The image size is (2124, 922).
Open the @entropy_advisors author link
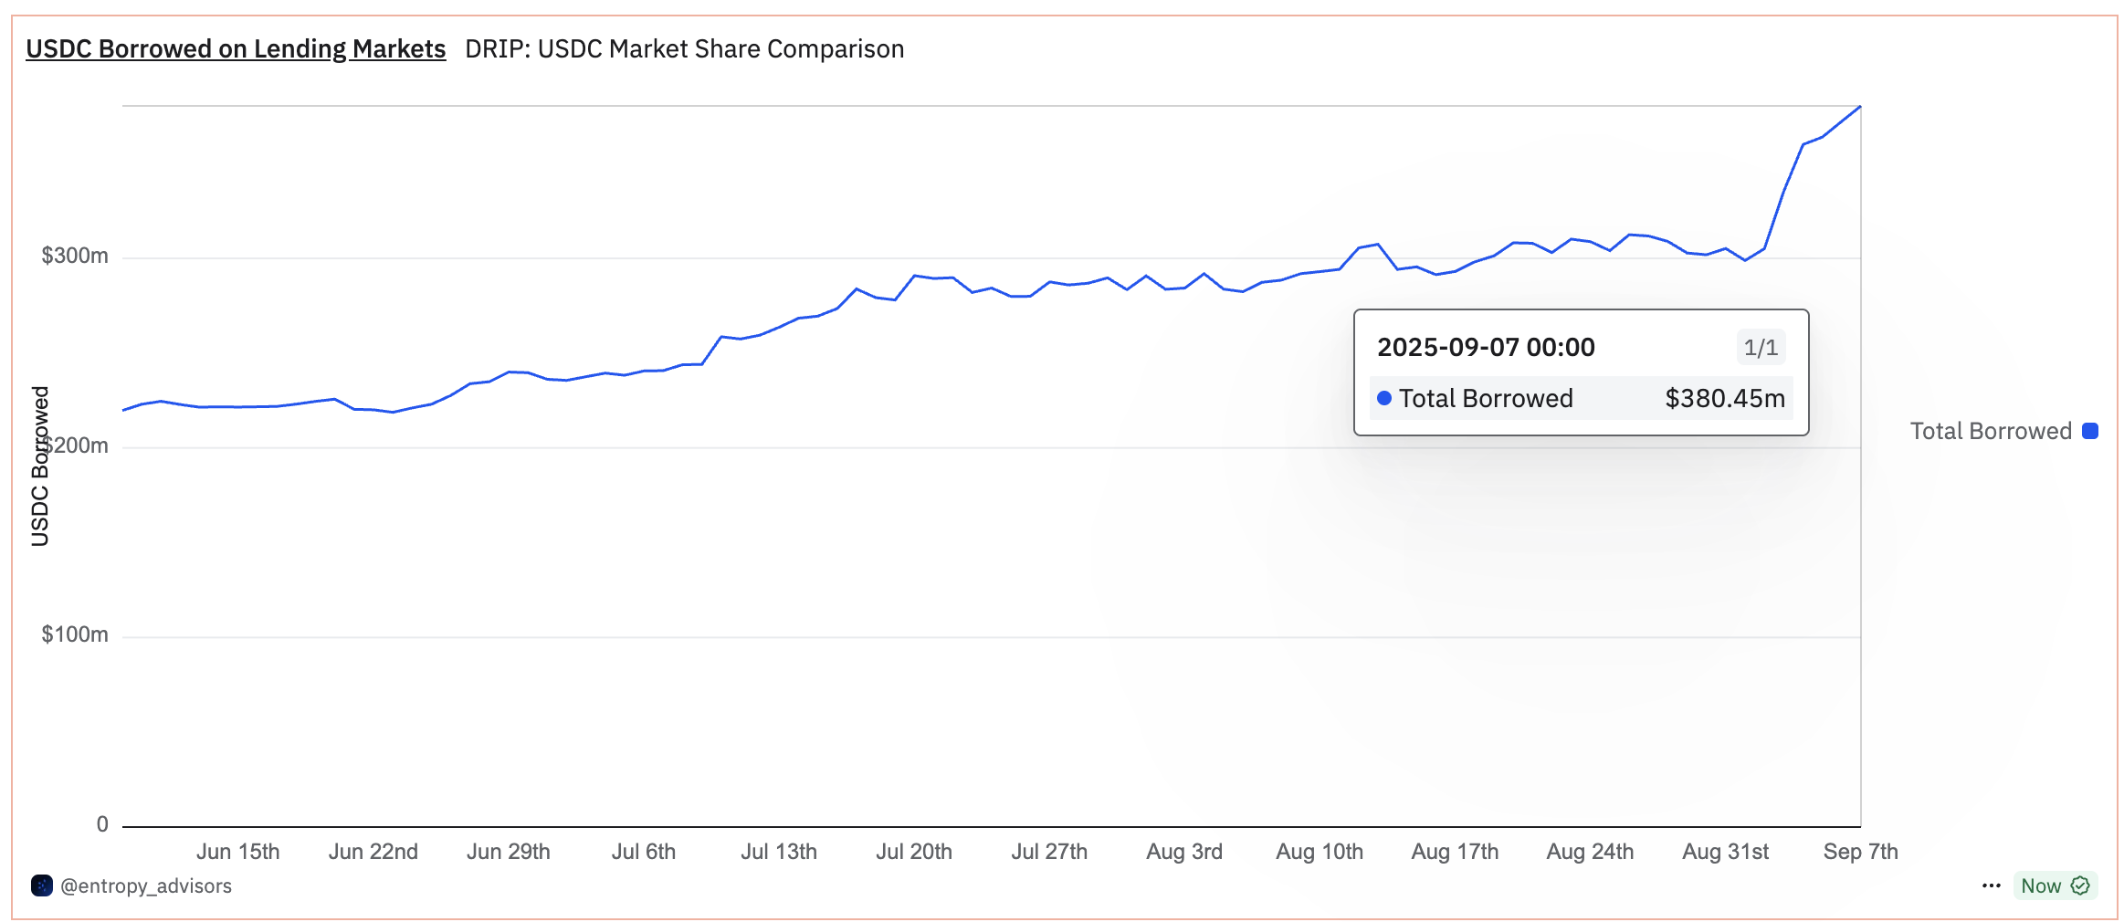pyautogui.click(x=146, y=885)
